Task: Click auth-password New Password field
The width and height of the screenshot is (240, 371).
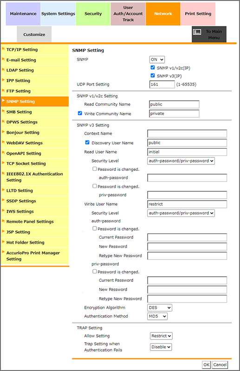Action: point(187,247)
